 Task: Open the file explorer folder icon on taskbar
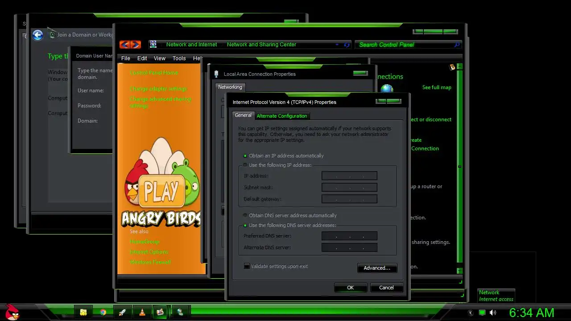(83, 313)
